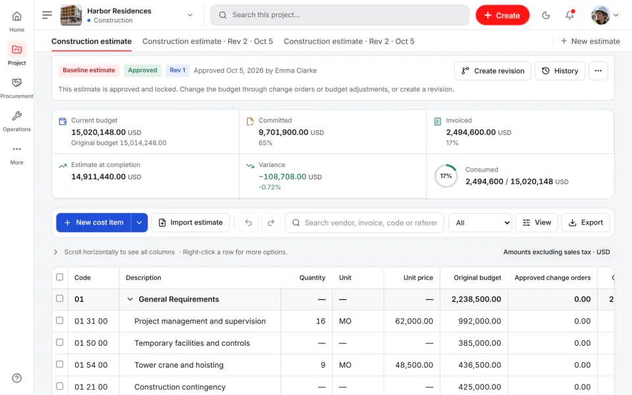Open Operations wrench icon
The height and width of the screenshot is (395, 632).
pyautogui.click(x=16, y=116)
